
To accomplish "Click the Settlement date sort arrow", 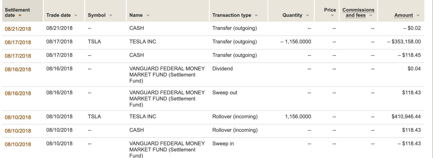I will (20, 16).
